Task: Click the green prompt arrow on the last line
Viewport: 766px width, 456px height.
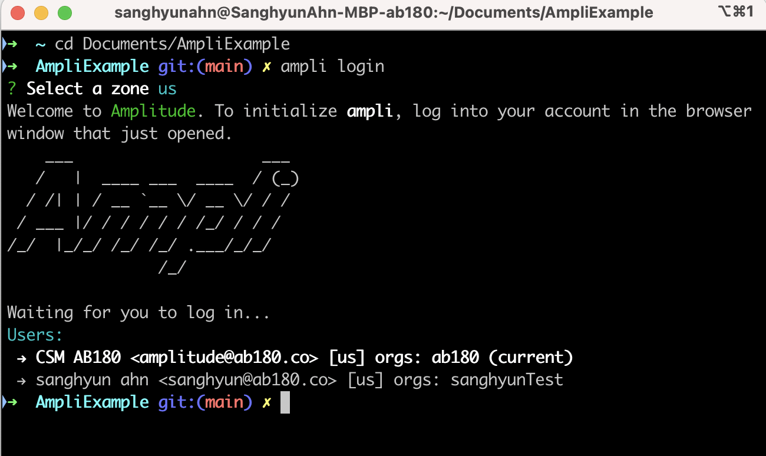Action: coord(12,402)
